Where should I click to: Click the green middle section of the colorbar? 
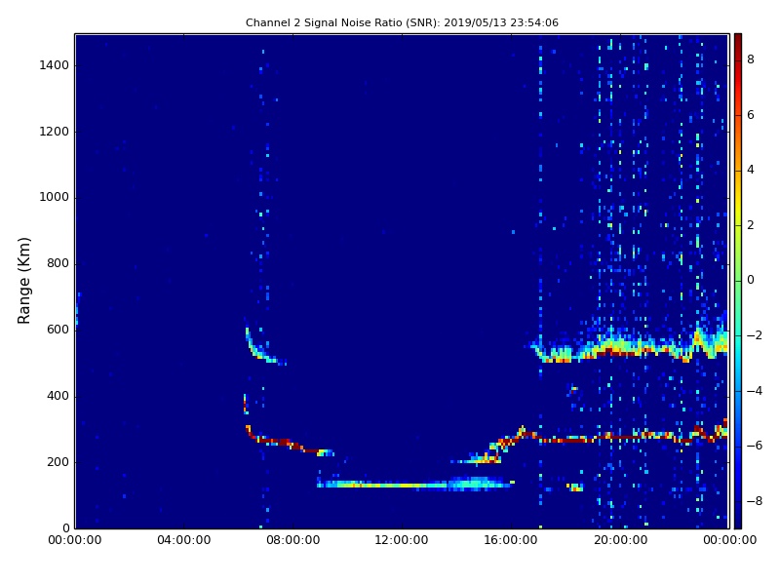pyautogui.click(x=738, y=279)
